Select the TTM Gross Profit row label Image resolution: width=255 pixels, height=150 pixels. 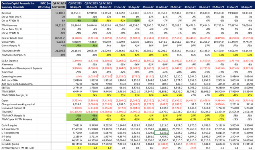pyautogui.click(x=11, y=51)
